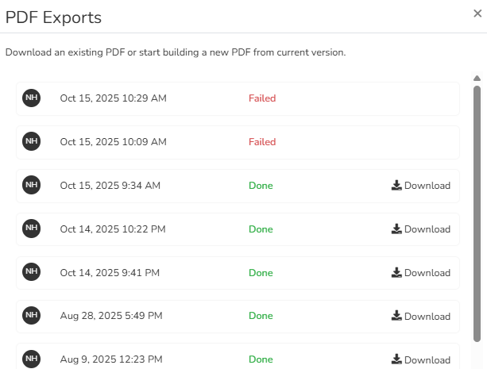Screen dimensions: 487x369
Task: Click the scrollbar up arrow
Action: (x=477, y=79)
